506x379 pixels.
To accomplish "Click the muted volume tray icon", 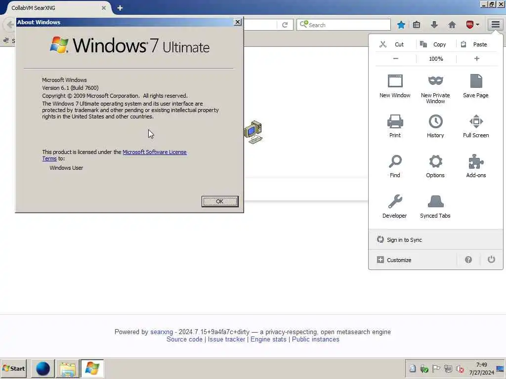I will coord(460,368).
